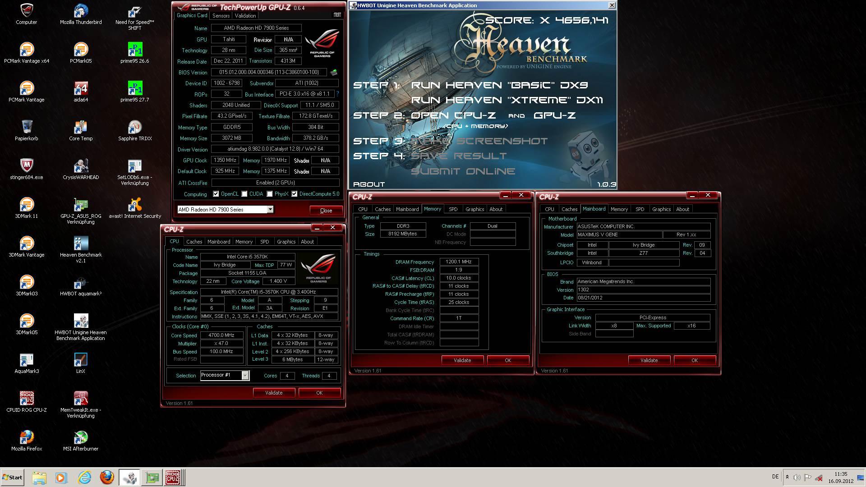
Task: Open Sapphire TRIXX utility icon
Action: pyautogui.click(x=134, y=130)
